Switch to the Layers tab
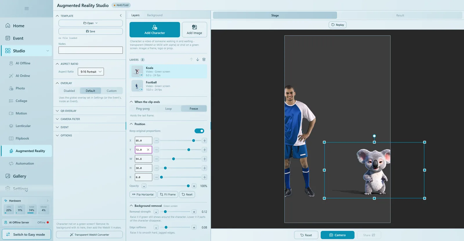The image size is (464, 241). pyautogui.click(x=135, y=15)
